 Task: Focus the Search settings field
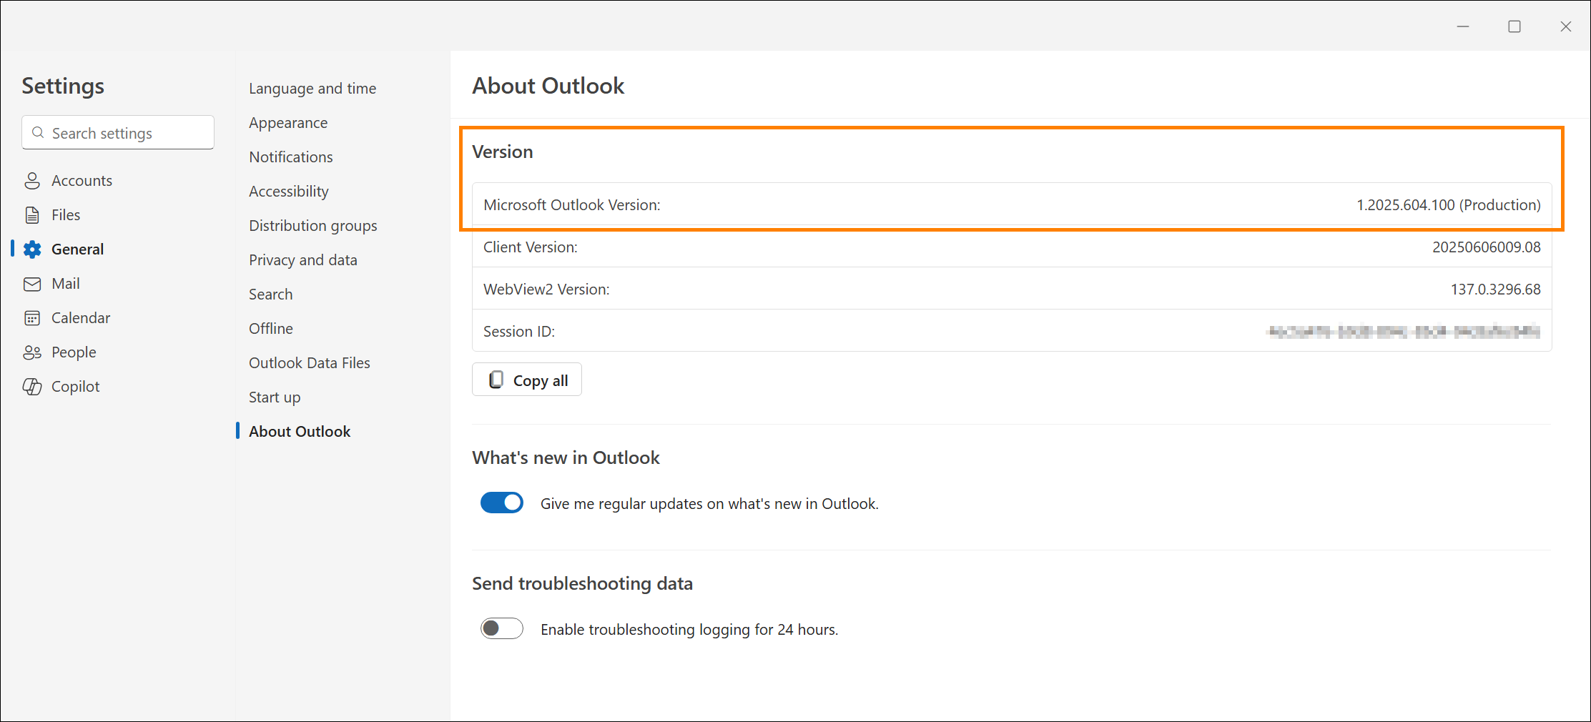click(x=118, y=133)
